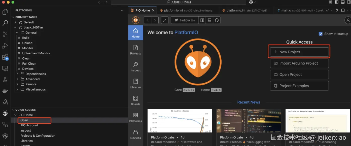
Task: Collapse the PROJECT TASKS section
Action: [x=13, y=17]
